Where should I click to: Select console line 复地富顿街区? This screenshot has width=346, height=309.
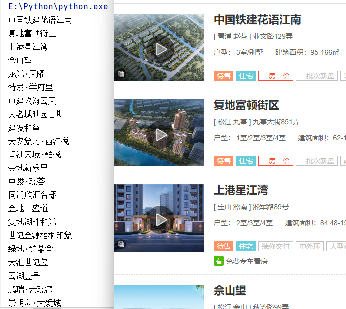[32, 33]
